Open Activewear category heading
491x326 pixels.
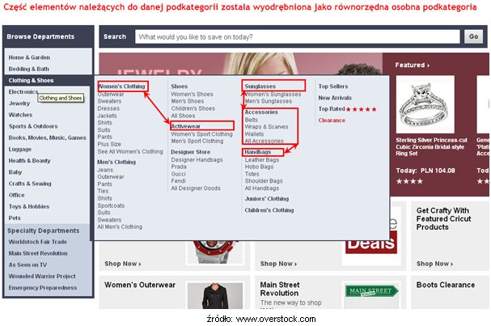(x=185, y=126)
